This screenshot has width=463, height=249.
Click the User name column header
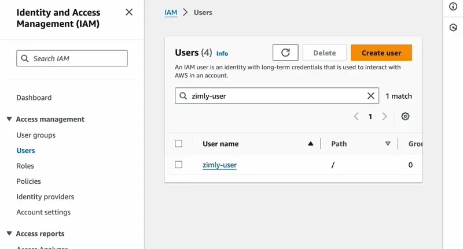pos(221,144)
